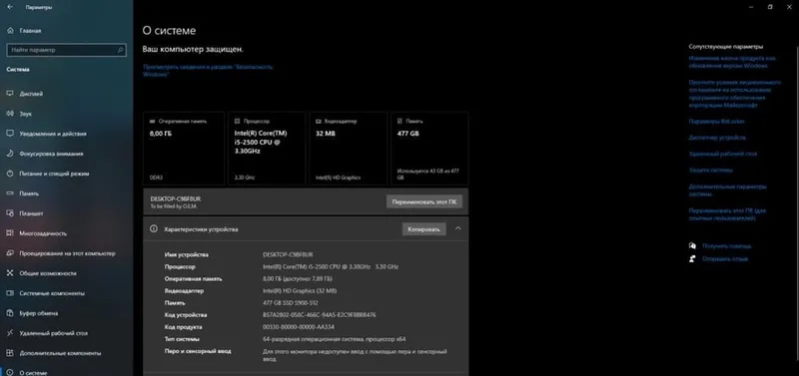This screenshot has height=376, width=799.
Task: Open Главная home icon in sidebar
Action: tap(10, 31)
